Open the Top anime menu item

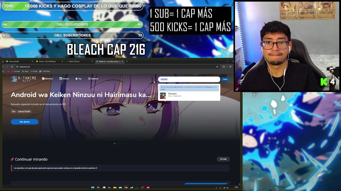(78, 79)
